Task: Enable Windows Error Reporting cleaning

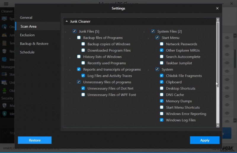Action: [161, 114]
